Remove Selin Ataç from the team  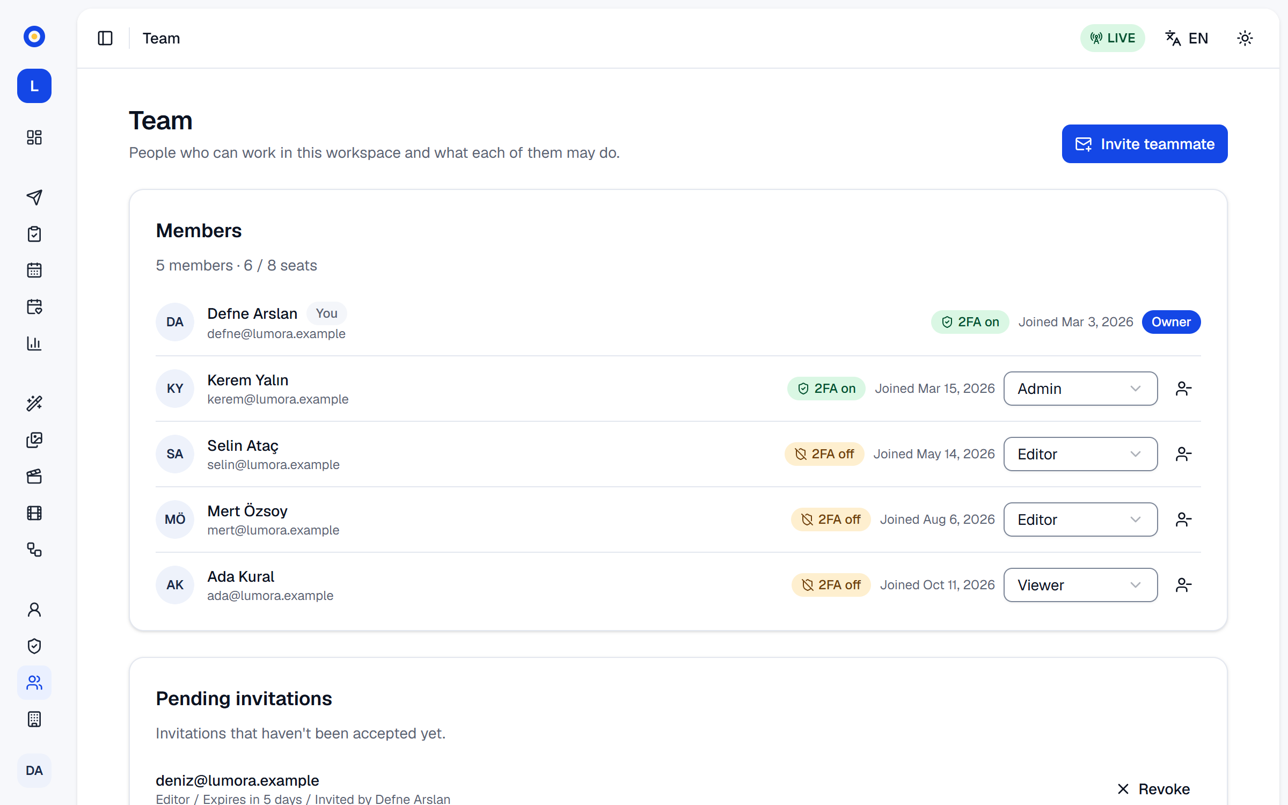tap(1184, 454)
